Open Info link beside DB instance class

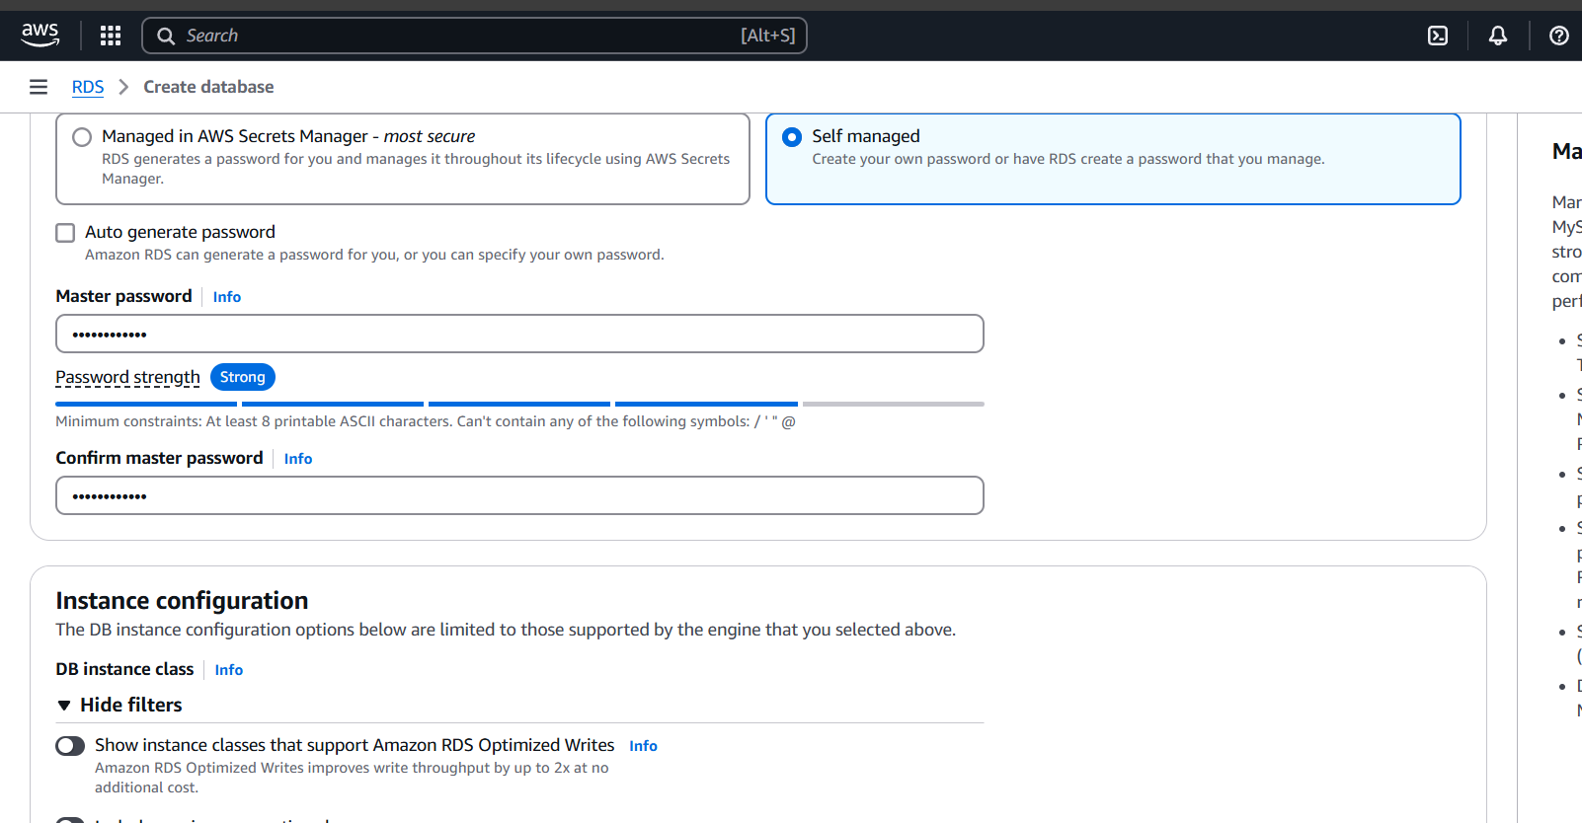[229, 670]
